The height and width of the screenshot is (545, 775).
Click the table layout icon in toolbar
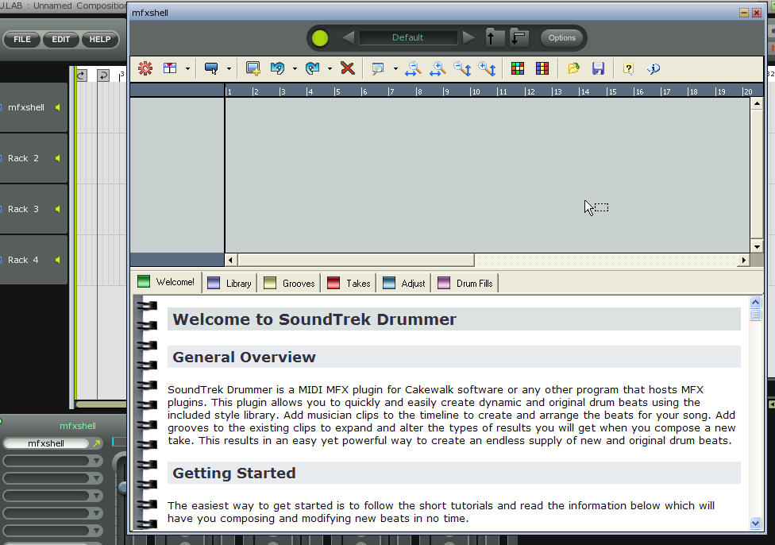click(170, 68)
